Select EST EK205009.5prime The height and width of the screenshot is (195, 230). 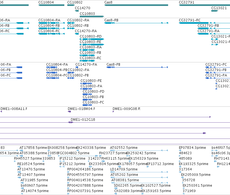coord(196,175)
